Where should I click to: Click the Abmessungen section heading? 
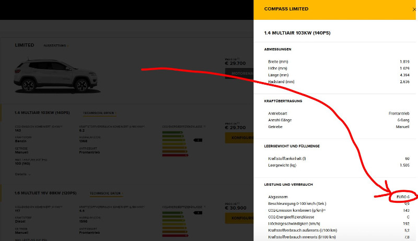pos(278,49)
